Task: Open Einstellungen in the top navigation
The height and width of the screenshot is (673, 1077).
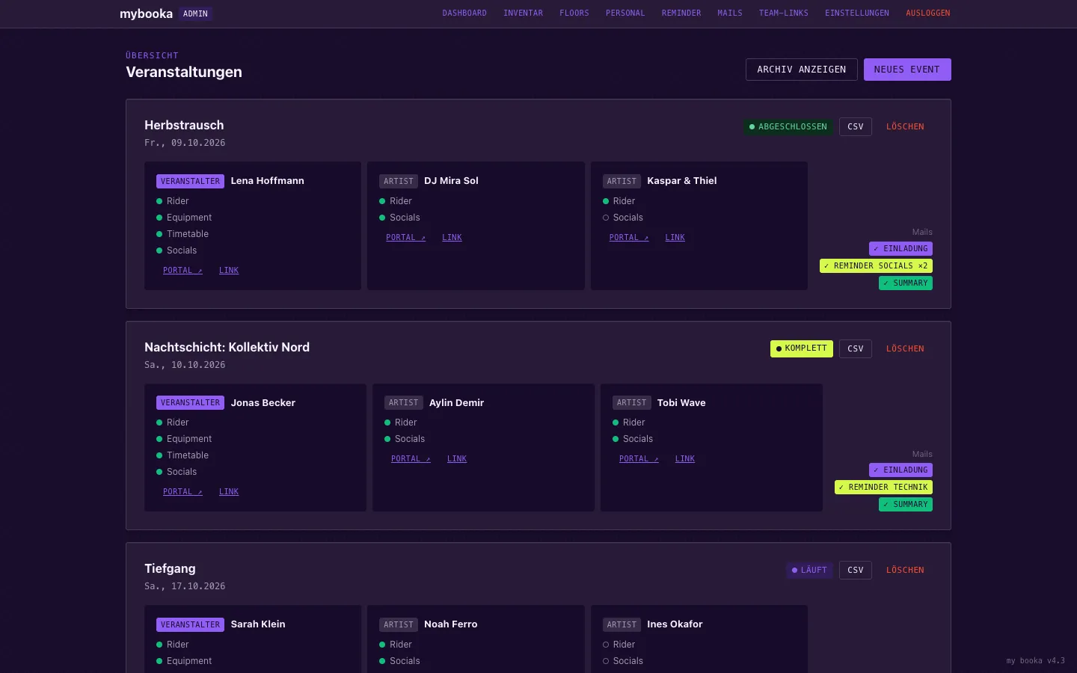Action: pyautogui.click(x=857, y=13)
